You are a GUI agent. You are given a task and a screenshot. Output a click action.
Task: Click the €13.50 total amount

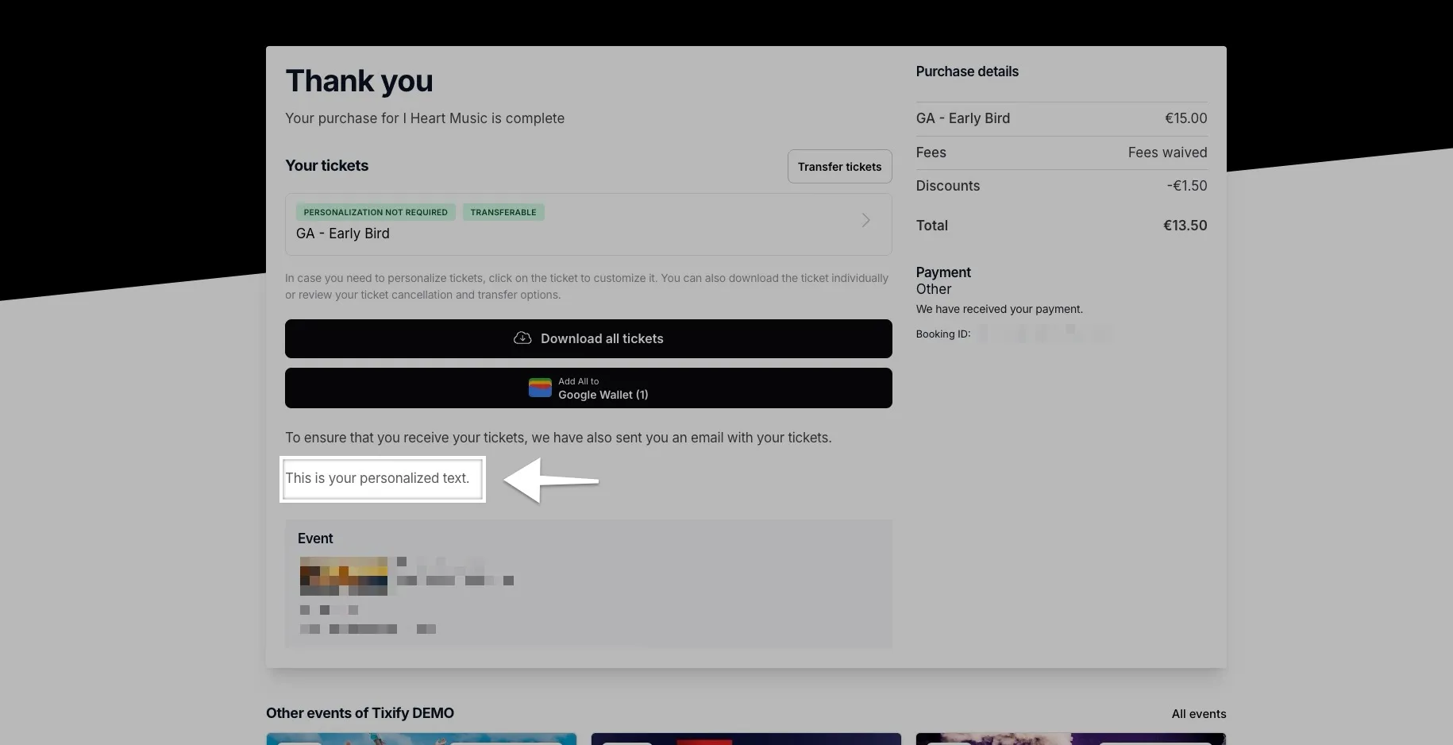coord(1185,226)
